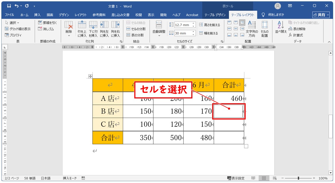This screenshot has width=335, height=183.
Task: Click the zoom slider in status bar
Action: [x=298, y=178]
